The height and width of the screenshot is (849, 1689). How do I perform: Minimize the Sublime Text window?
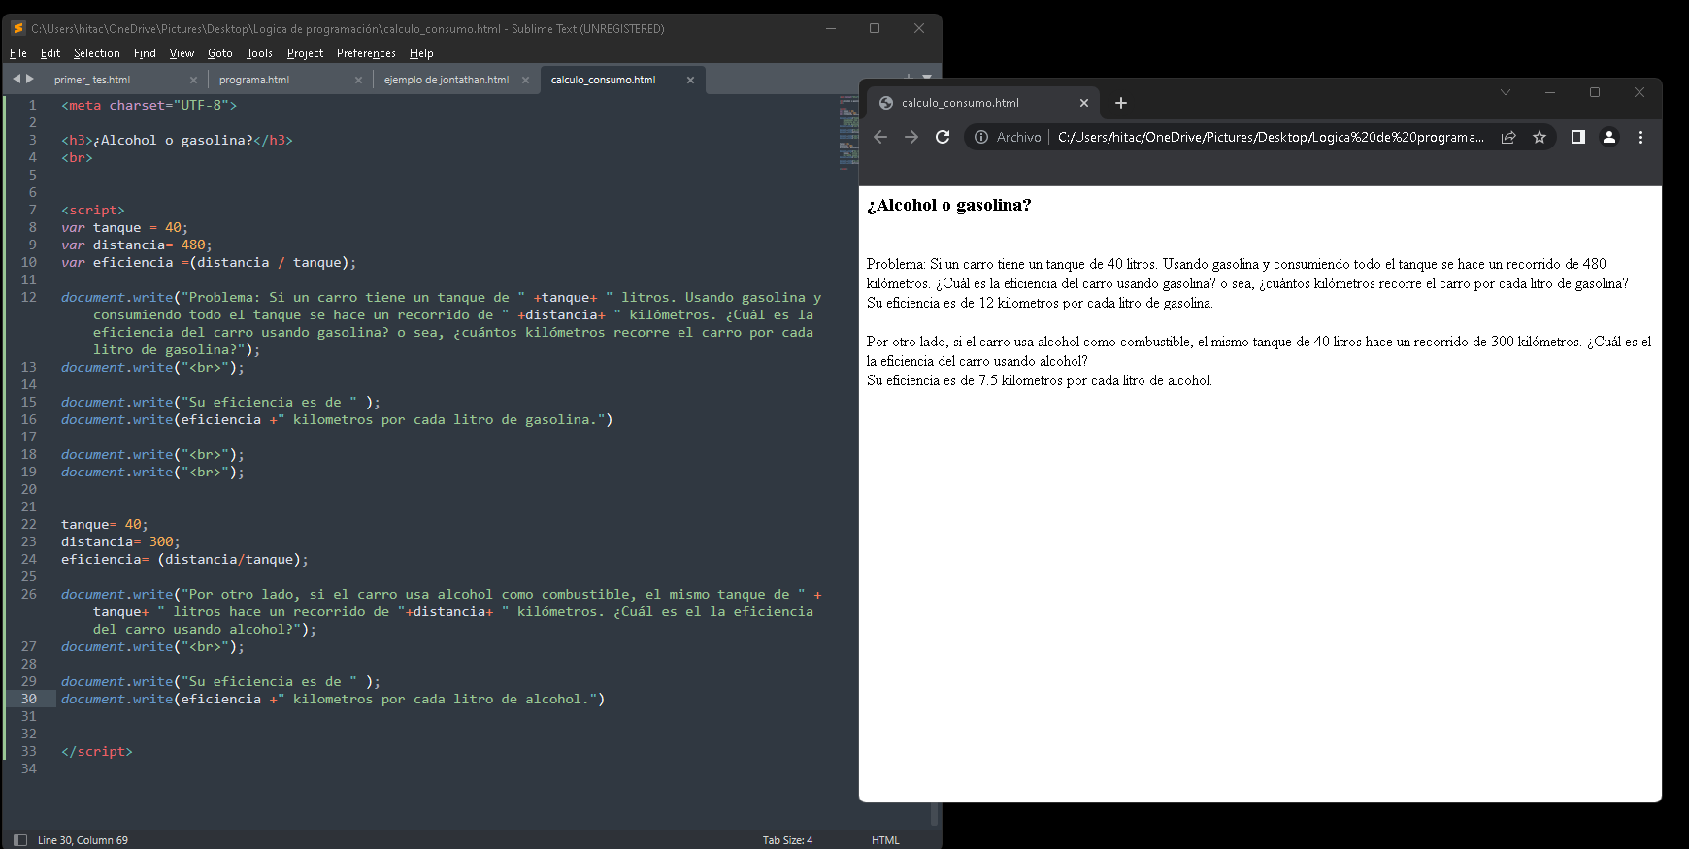(831, 28)
